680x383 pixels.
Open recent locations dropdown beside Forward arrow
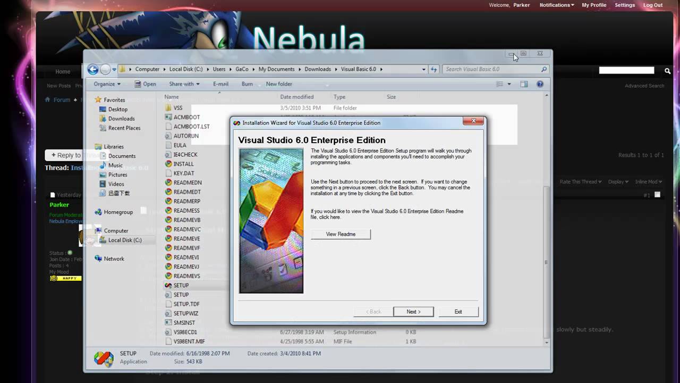coord(114,70)
